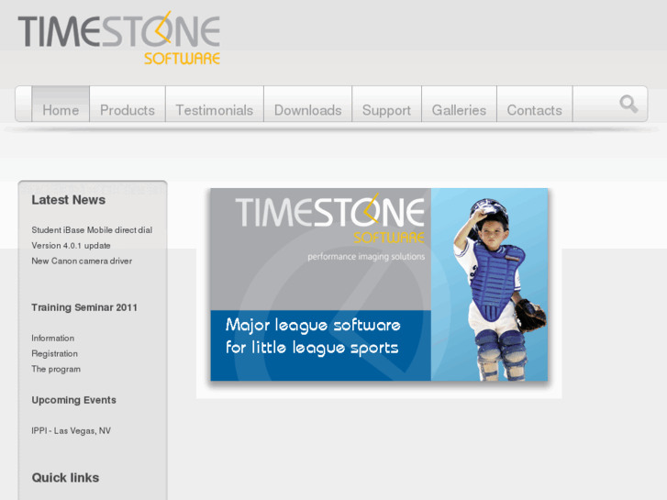Image resolution: width=667 pixels, height=500 pixels.
Task: View The program link
Action: click(56, 370)
